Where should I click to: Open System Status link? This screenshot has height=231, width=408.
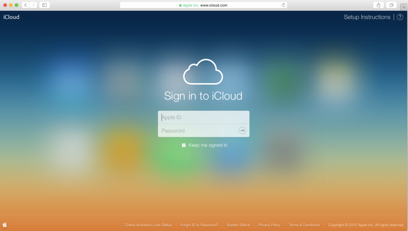tap(238, 225)
